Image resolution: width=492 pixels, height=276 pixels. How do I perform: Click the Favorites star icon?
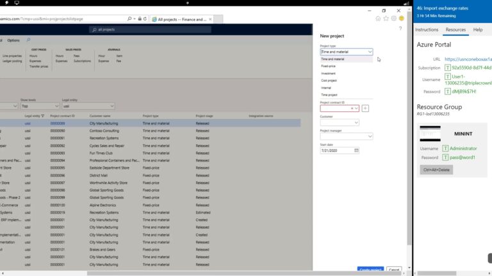386,19
